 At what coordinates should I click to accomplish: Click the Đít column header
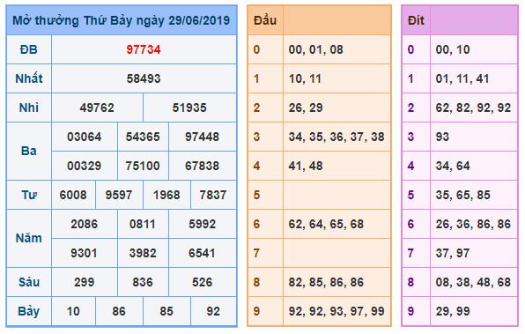point(416,20)
